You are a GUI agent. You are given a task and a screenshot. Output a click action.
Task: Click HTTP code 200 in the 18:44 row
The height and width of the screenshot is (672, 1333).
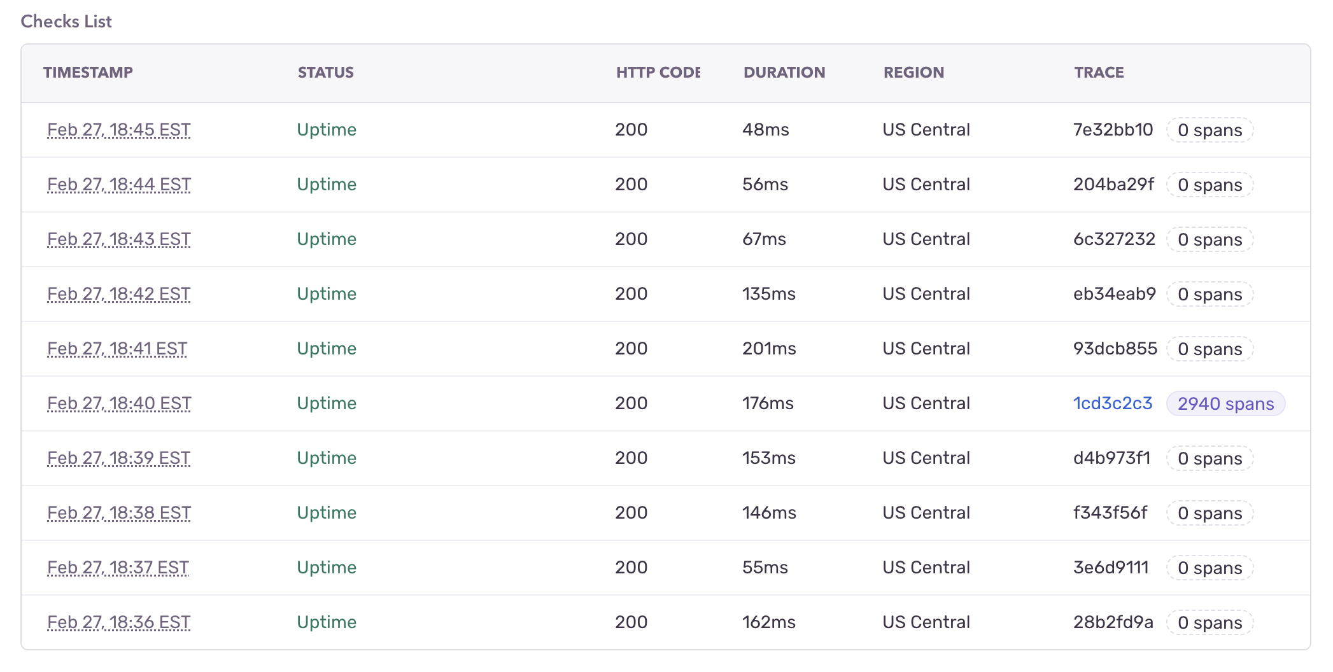[631, 185]
